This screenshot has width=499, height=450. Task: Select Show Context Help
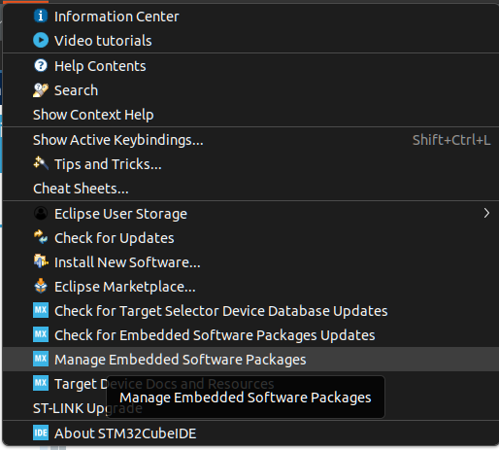(250, 115)
